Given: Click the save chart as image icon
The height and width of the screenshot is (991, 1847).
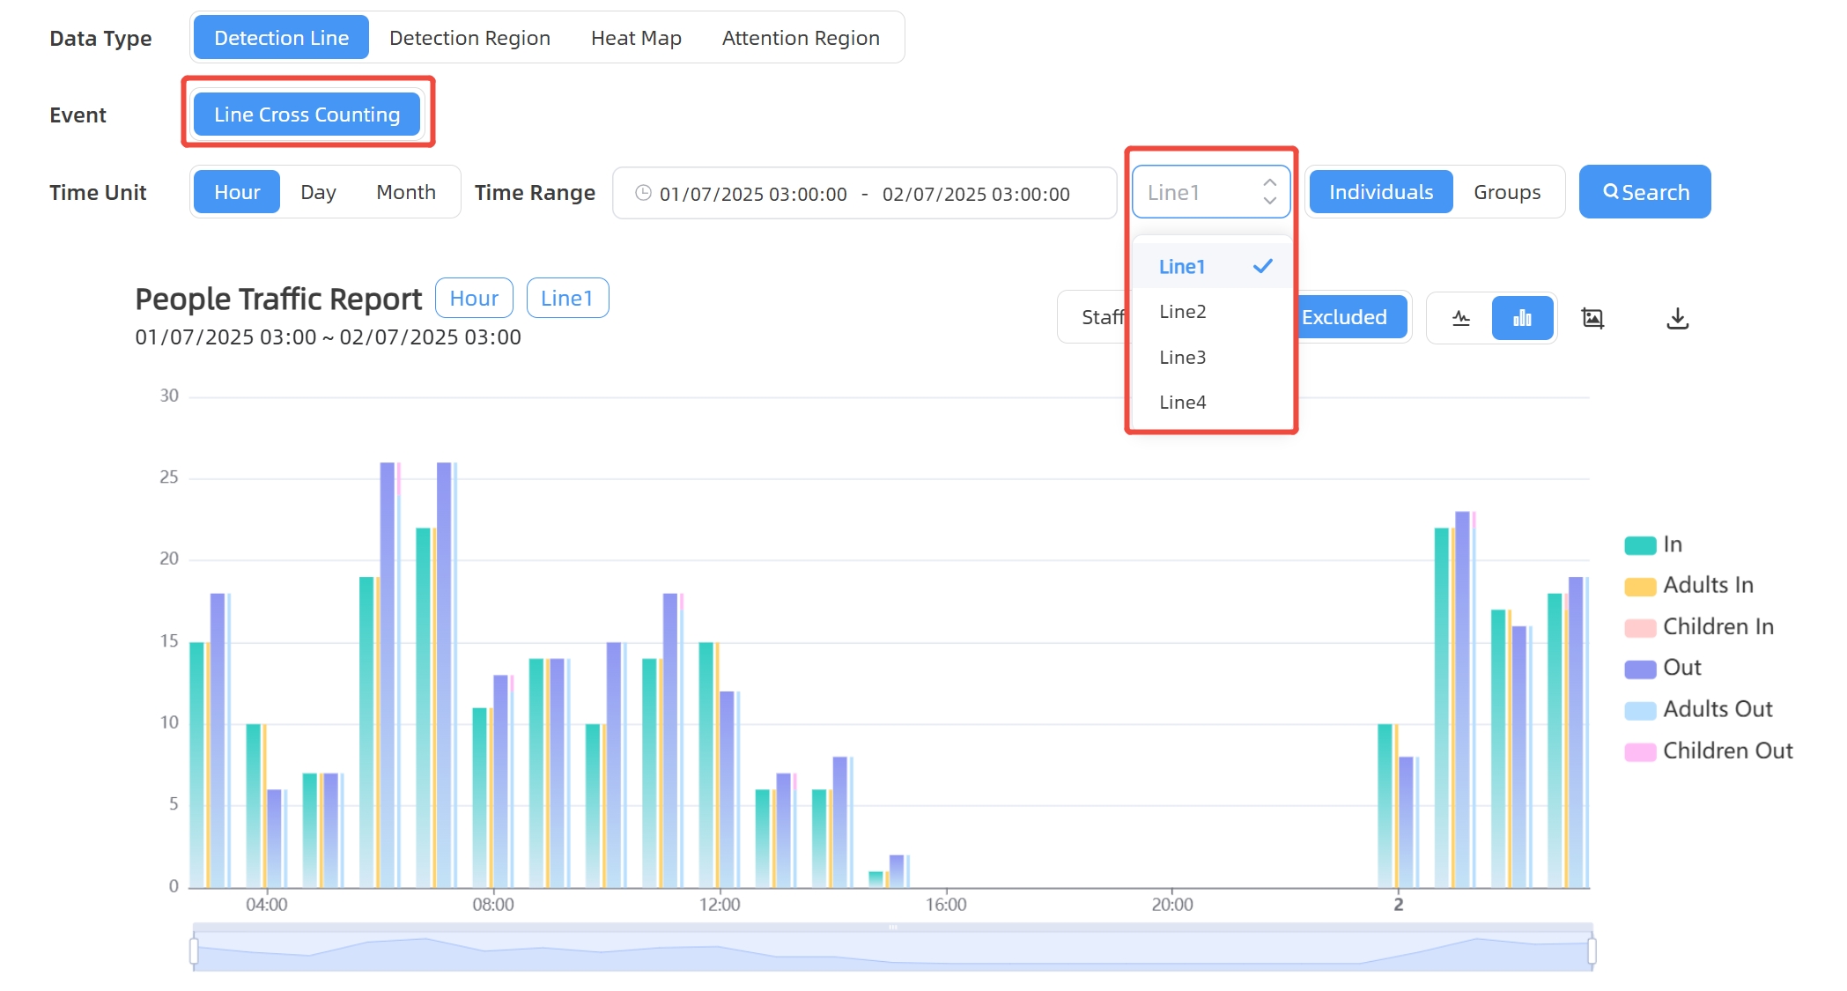Looking at the screenshot, I should 1592,318.
